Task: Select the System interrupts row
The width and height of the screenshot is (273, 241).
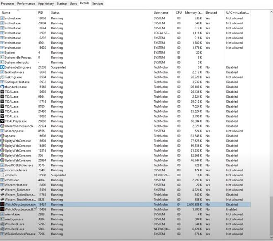Action: point(125,62)
